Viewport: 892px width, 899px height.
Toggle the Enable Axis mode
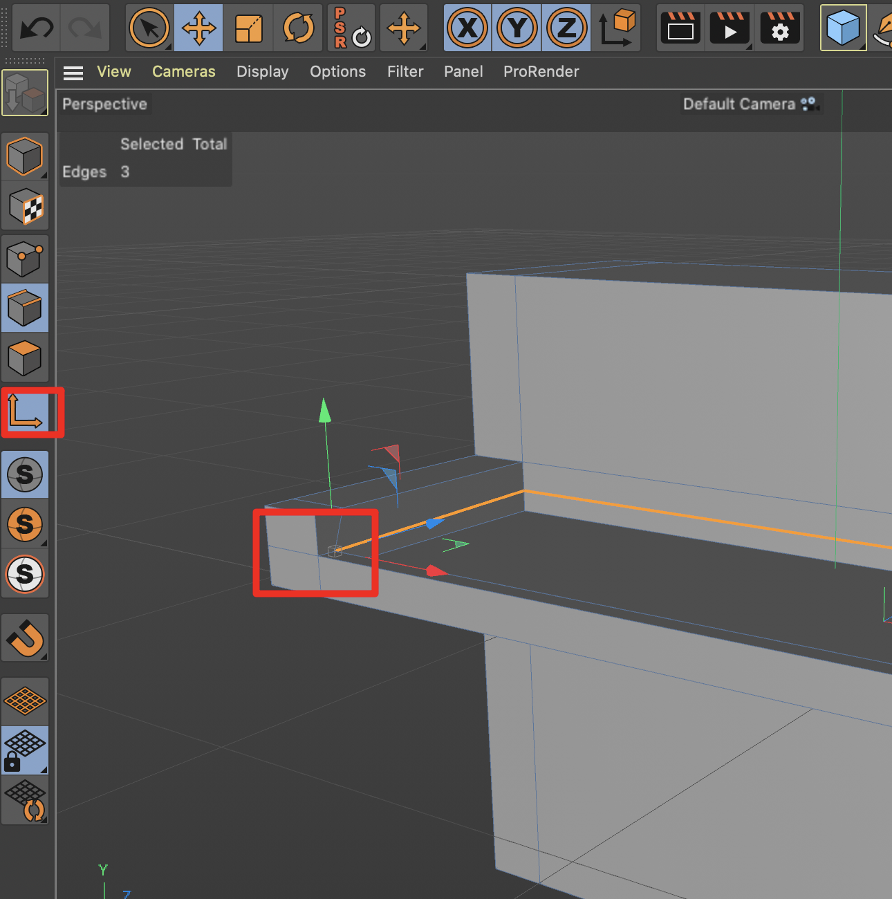coord(25,411)
